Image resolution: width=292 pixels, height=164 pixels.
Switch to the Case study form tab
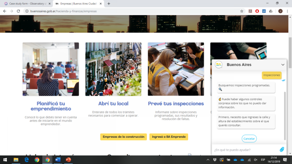[x=25, y=3]
